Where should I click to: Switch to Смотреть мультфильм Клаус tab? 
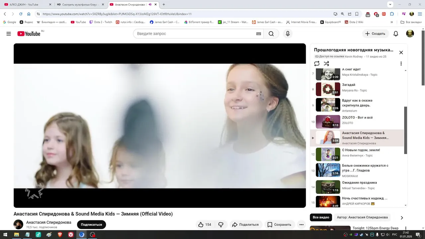[81, 5]
